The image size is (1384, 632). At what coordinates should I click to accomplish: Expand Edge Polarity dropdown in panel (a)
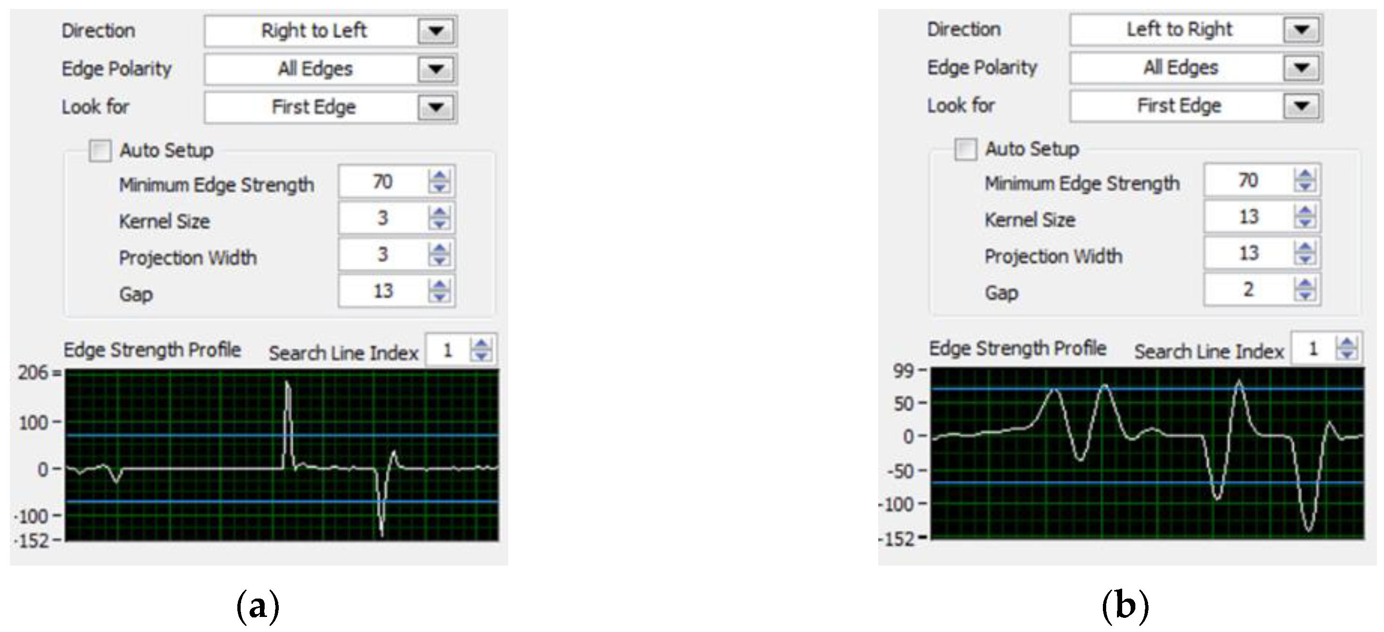click(x=436, y=69)
